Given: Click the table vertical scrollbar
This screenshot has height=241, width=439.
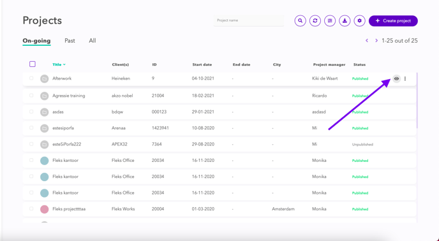Looking at the screenshot, I should click(x=417, y=101).
